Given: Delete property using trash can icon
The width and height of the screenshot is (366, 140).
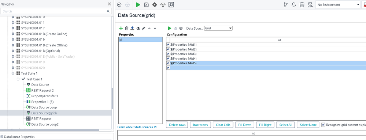Looking at the screenshot, I should (x=127, y=28).
